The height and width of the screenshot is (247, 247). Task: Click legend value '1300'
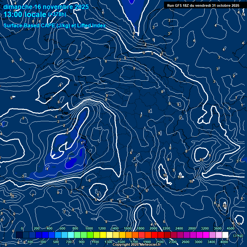click(108, 242)
